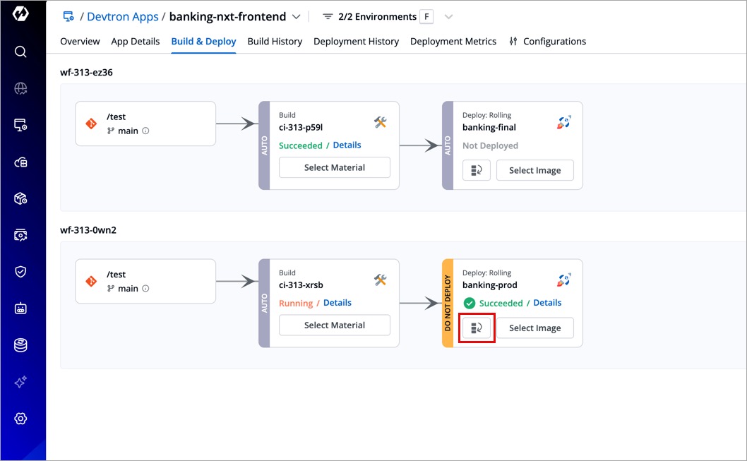
Task: Click the bot icon in the sidebar
Action: pos(20,309)
